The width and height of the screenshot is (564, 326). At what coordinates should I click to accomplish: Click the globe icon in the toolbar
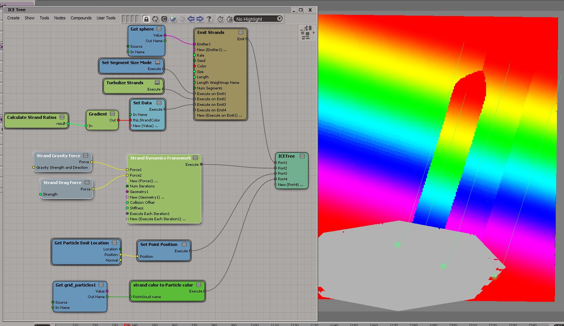pyautogui.click(x=173, y=19)
